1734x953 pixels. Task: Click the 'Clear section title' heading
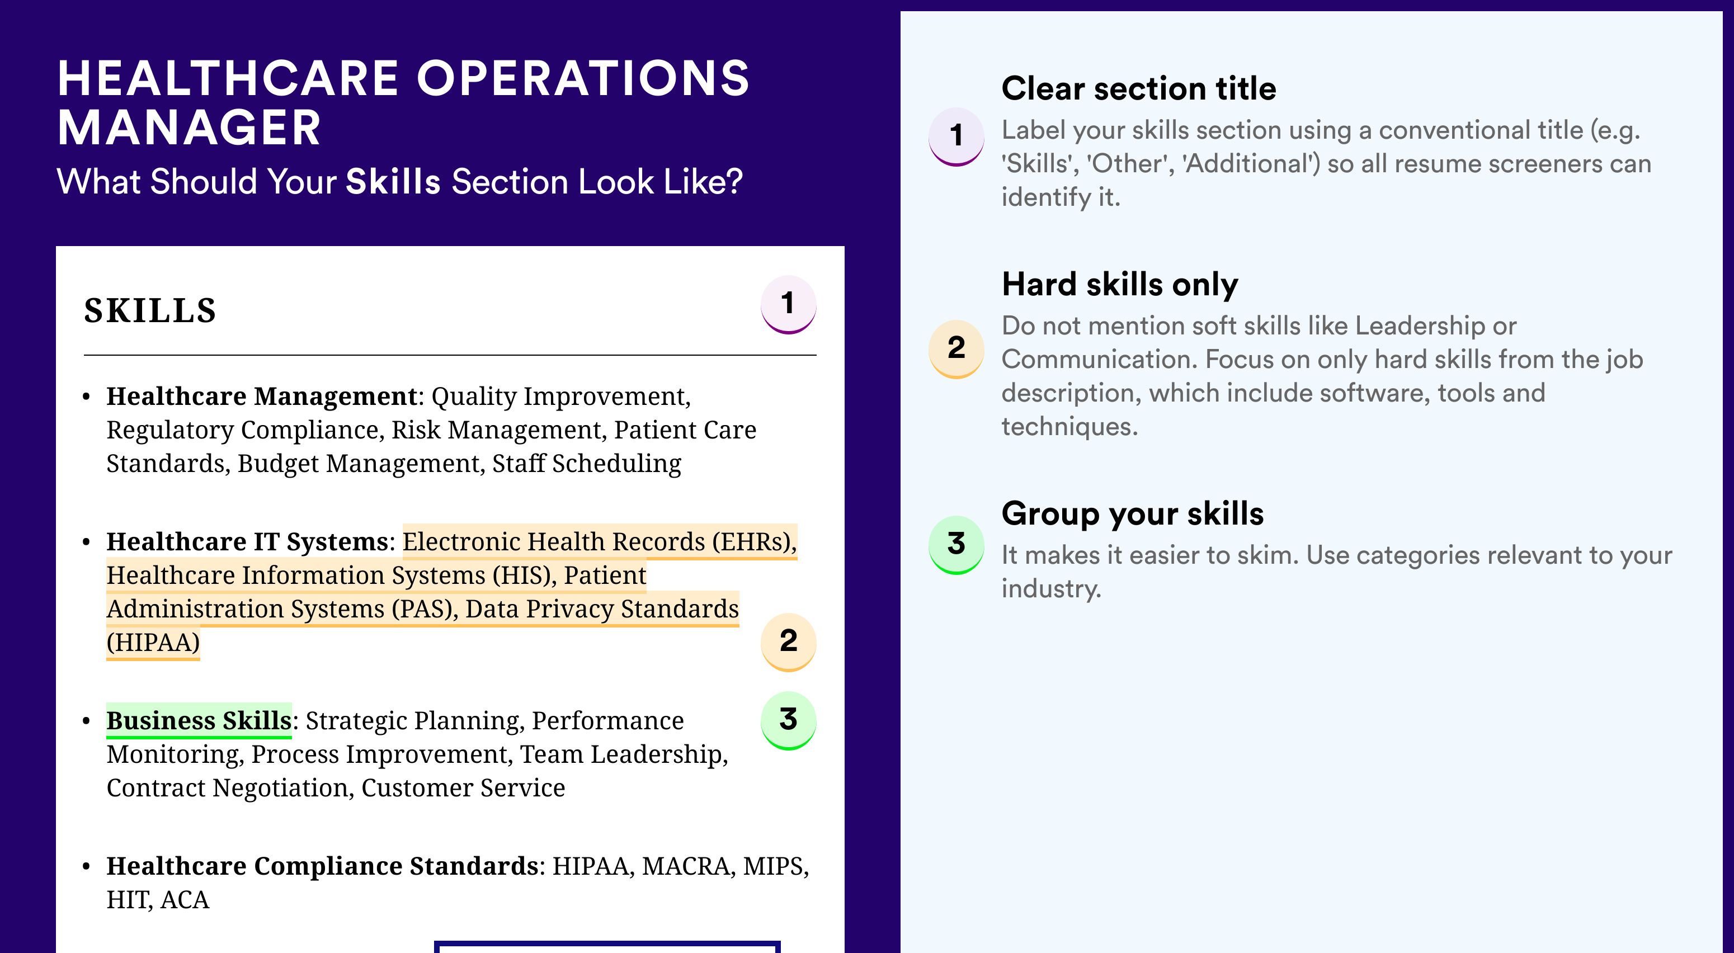(x=1138, y=88)
